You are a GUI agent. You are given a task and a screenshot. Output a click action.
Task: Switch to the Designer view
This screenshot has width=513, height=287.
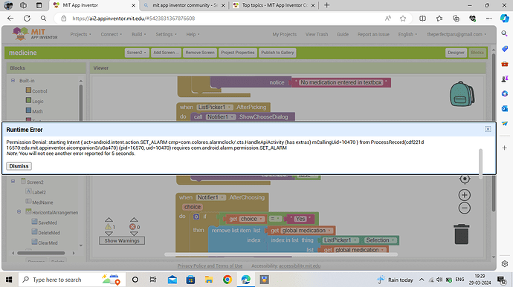tap(456, 53)
